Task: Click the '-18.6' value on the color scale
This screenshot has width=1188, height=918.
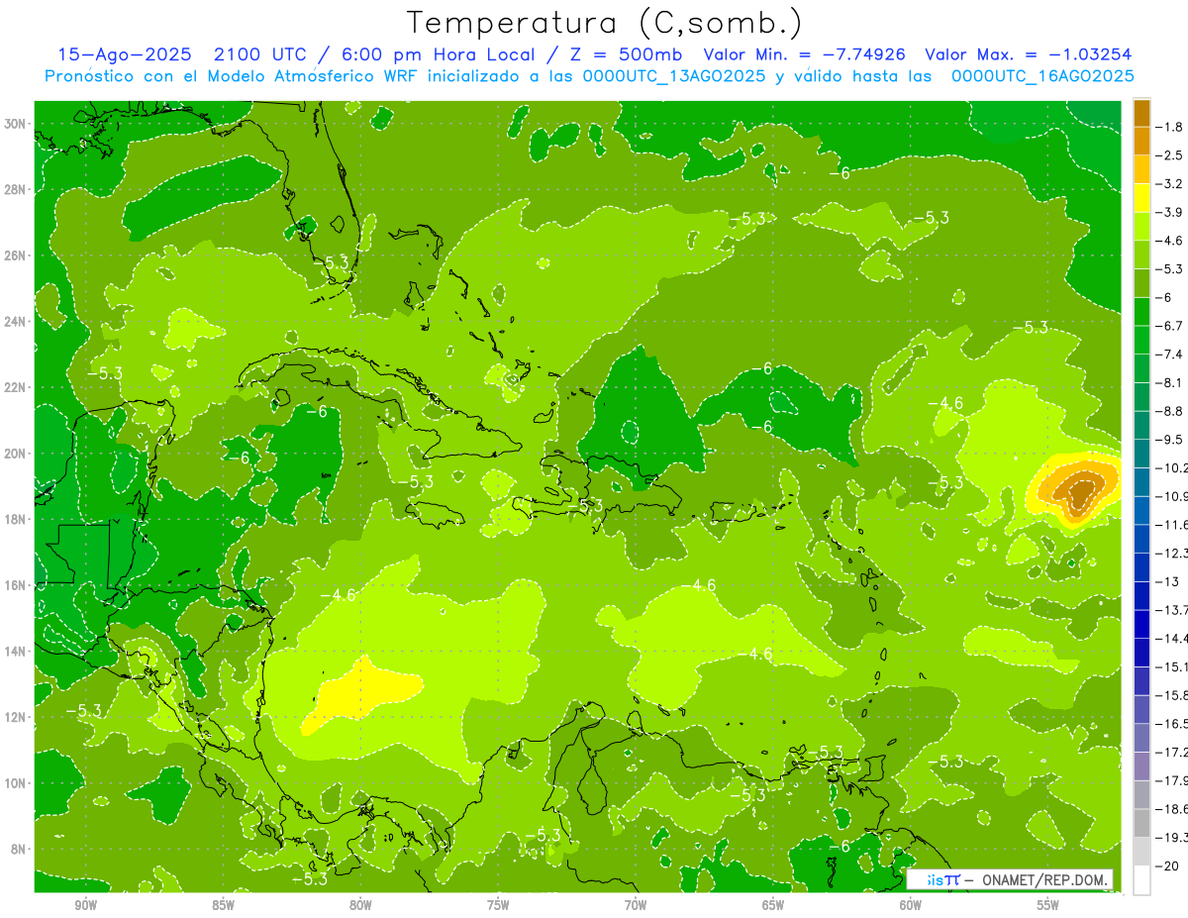Action: 1172,809
